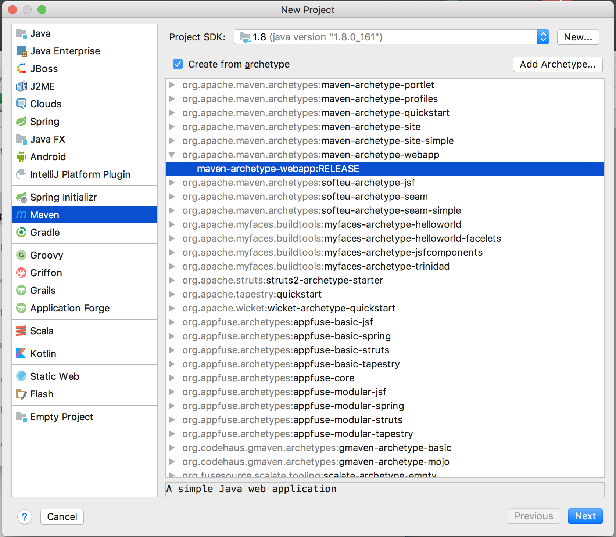616x537 pixels.
Task: Expand the maven-archetype-portlet node
Action: (x=172, y=85)
